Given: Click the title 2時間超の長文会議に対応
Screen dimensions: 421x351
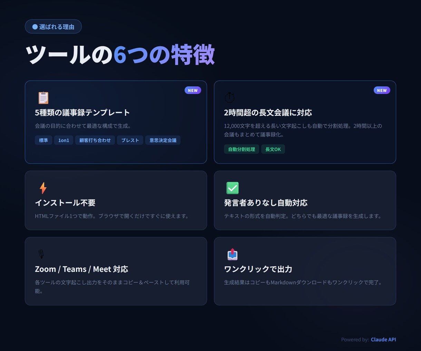Looking at the screenshot, I should tap(268, 113).
